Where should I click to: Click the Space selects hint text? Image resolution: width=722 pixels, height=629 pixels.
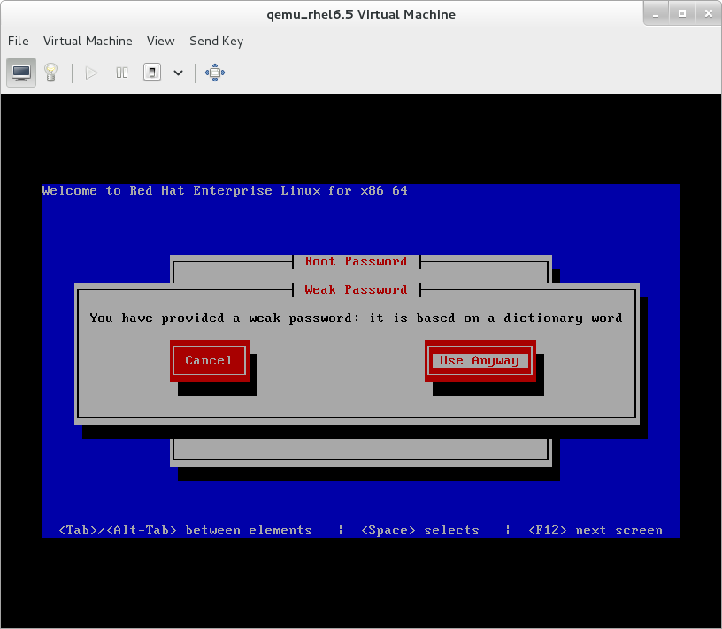tap(420, 531)
